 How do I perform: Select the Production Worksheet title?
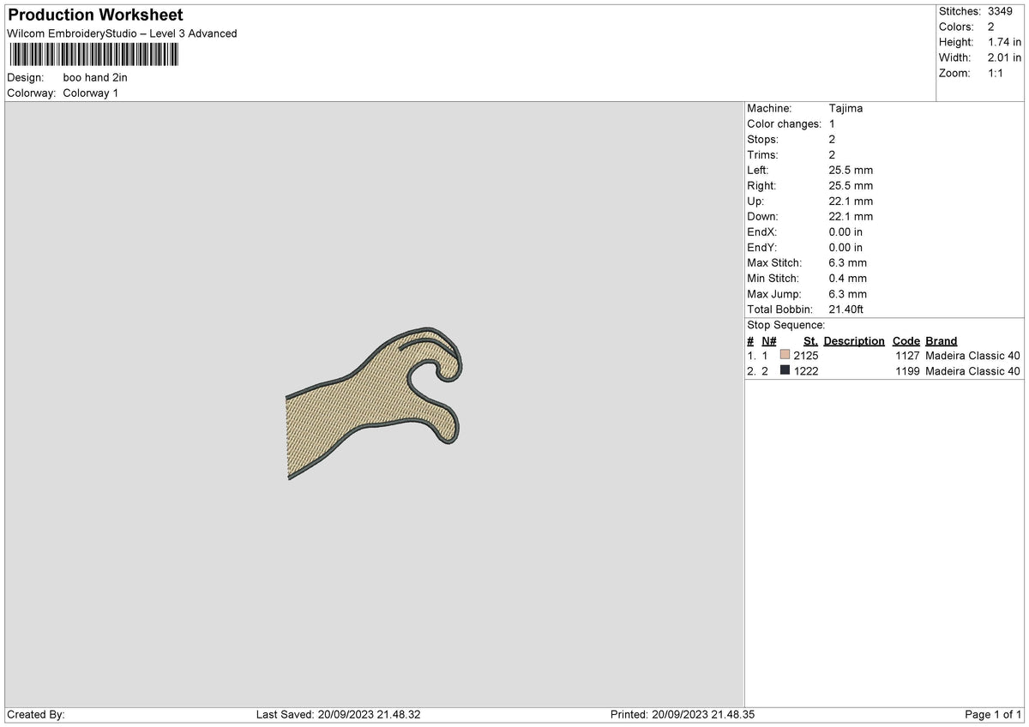tap(95, 15)
